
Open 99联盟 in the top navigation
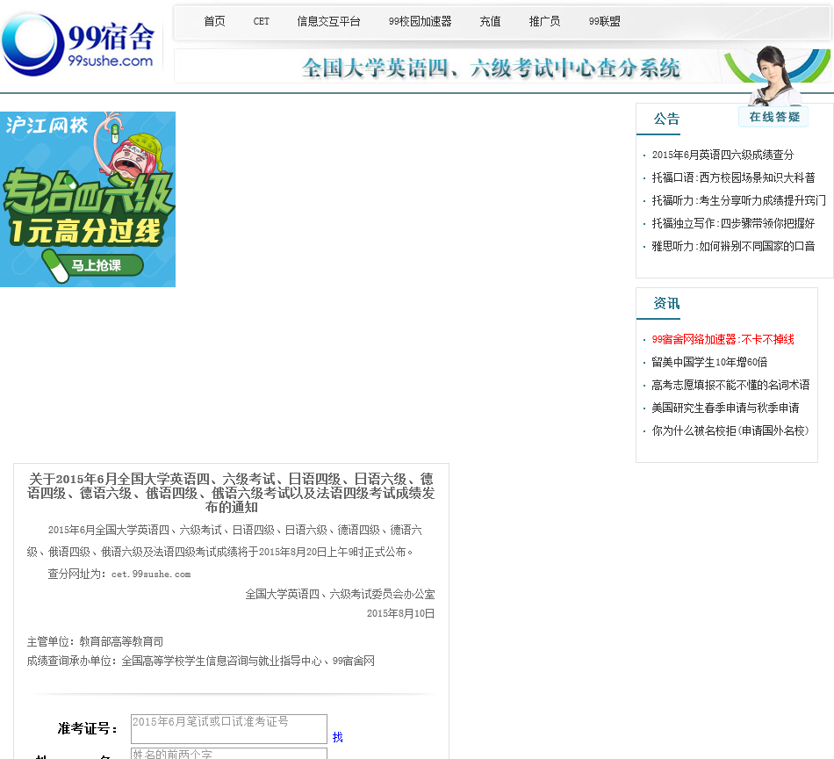tap(604, 21)
